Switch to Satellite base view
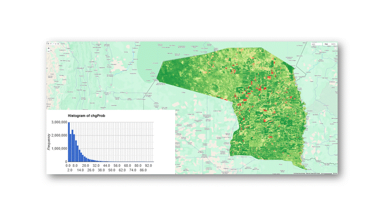384x216 pixels. (333, 44)
